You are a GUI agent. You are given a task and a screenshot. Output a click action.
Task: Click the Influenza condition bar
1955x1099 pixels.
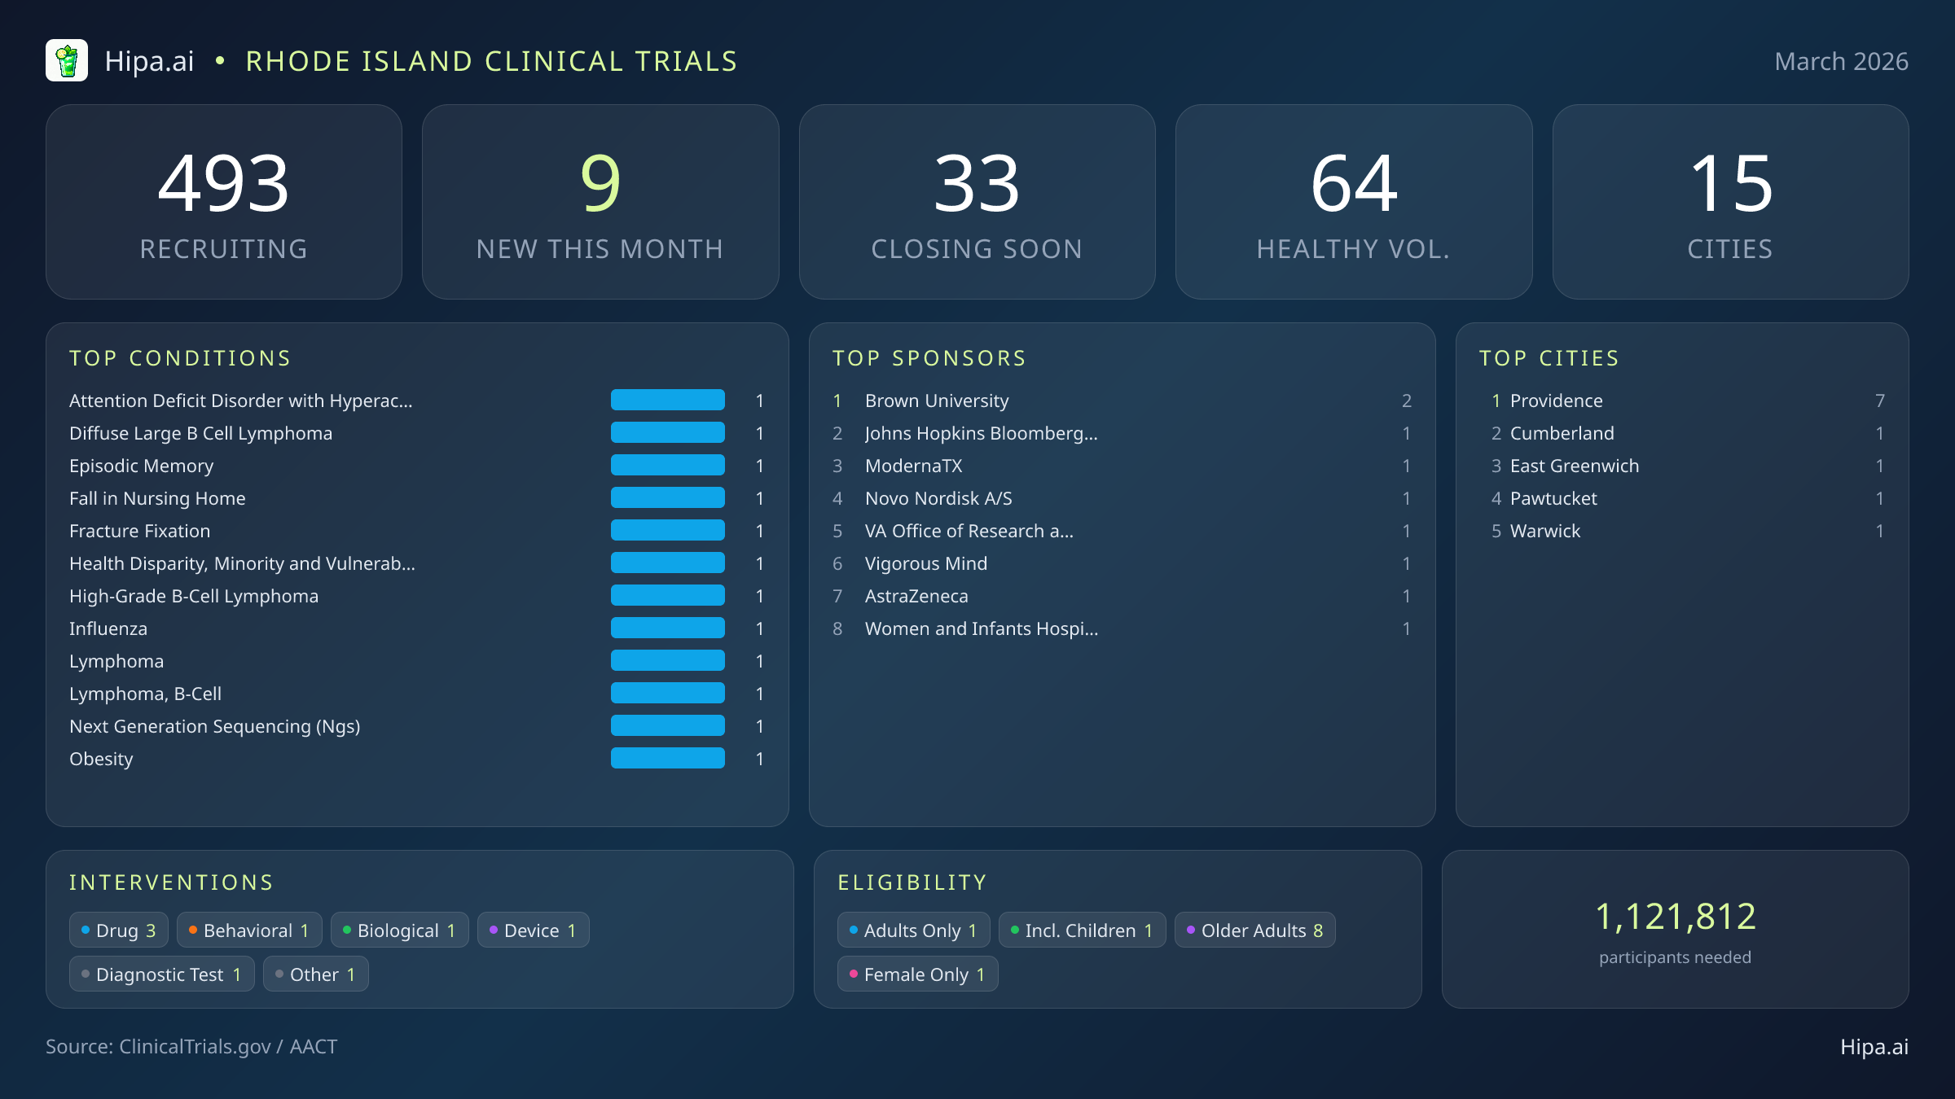(666, 628)
